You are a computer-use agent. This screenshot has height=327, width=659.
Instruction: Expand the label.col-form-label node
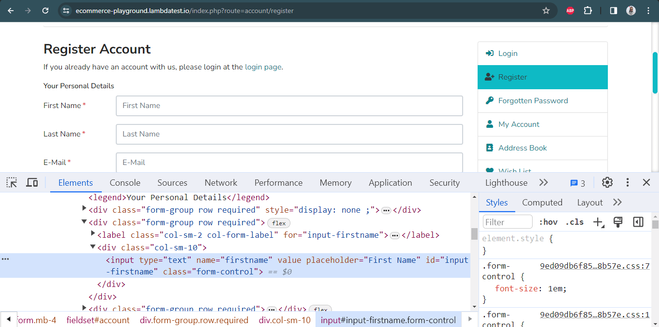(93, 234)
